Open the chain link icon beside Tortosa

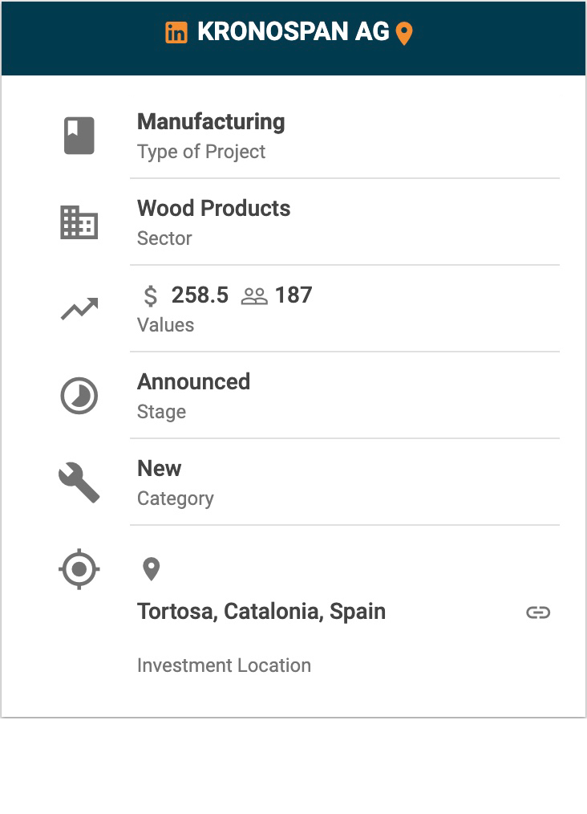(x=538, y=613)
